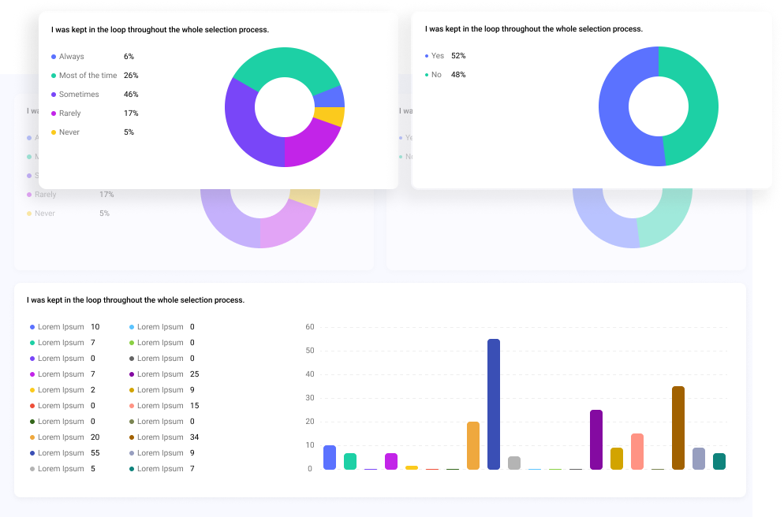
Task: Click the dark purple legend dot for value 25
Action: [131, 374]
